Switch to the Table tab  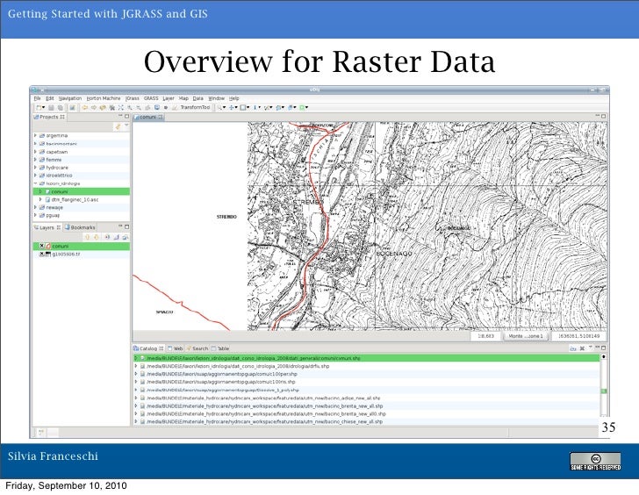click(220, 348)
